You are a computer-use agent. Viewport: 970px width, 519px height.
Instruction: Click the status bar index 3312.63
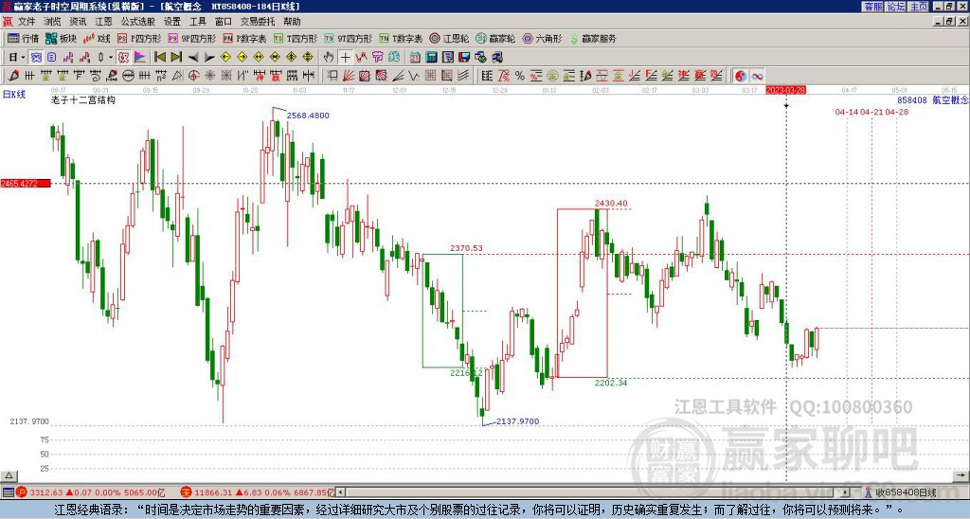46,492
